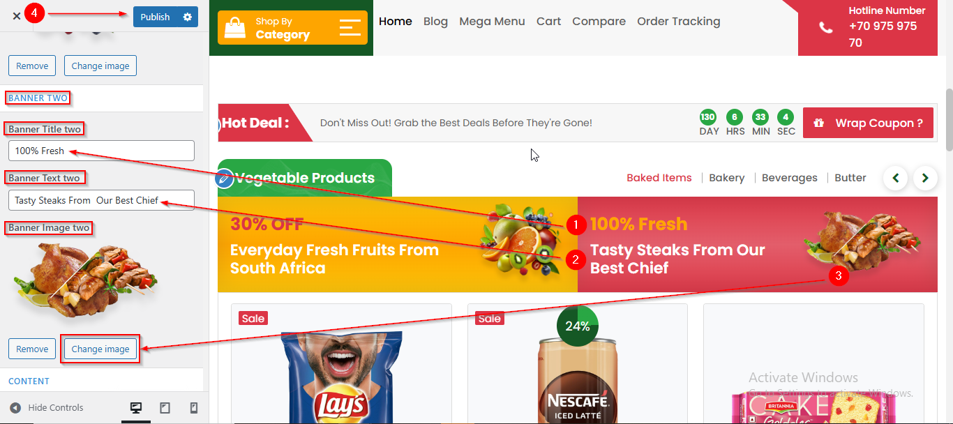Switch to tablet preview device icon

[x=165, y=408]
